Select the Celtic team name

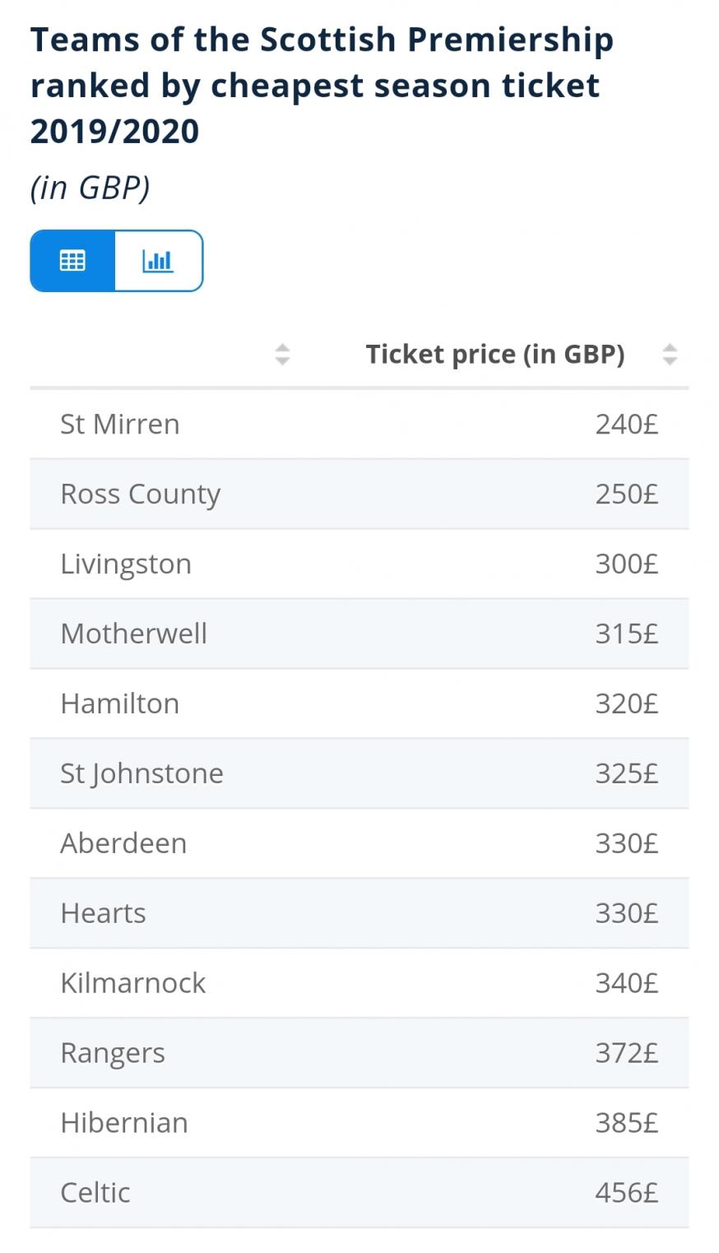[95, 1193]
